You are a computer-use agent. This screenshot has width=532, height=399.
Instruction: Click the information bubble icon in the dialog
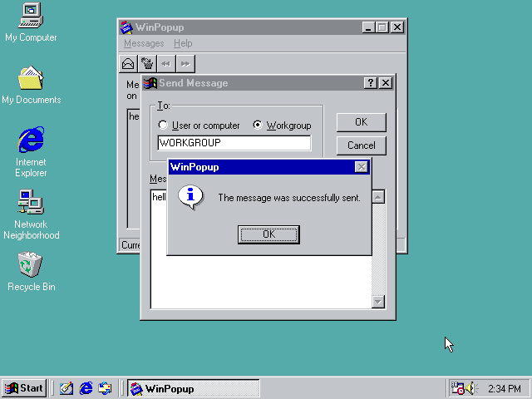190,197
